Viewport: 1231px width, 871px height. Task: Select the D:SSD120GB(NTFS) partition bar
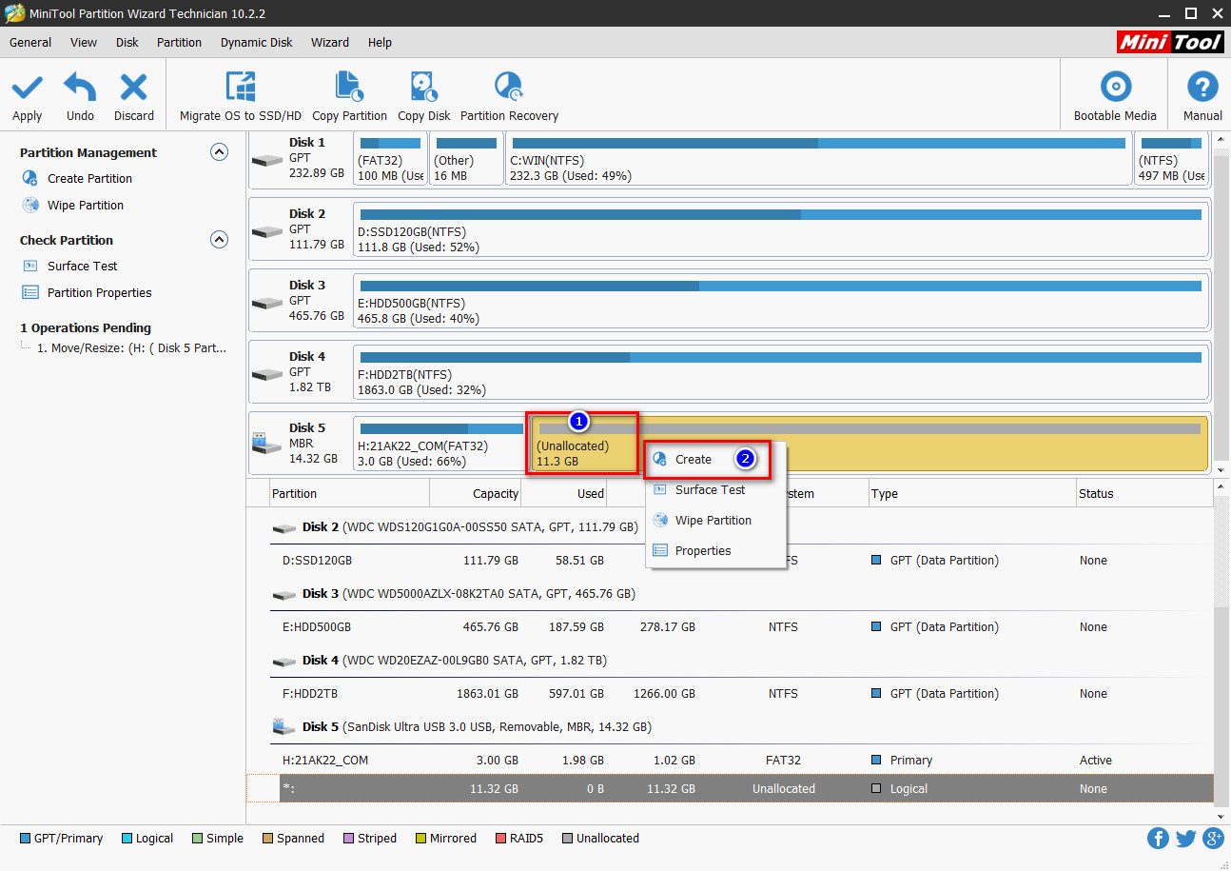[x=781, y=230]
